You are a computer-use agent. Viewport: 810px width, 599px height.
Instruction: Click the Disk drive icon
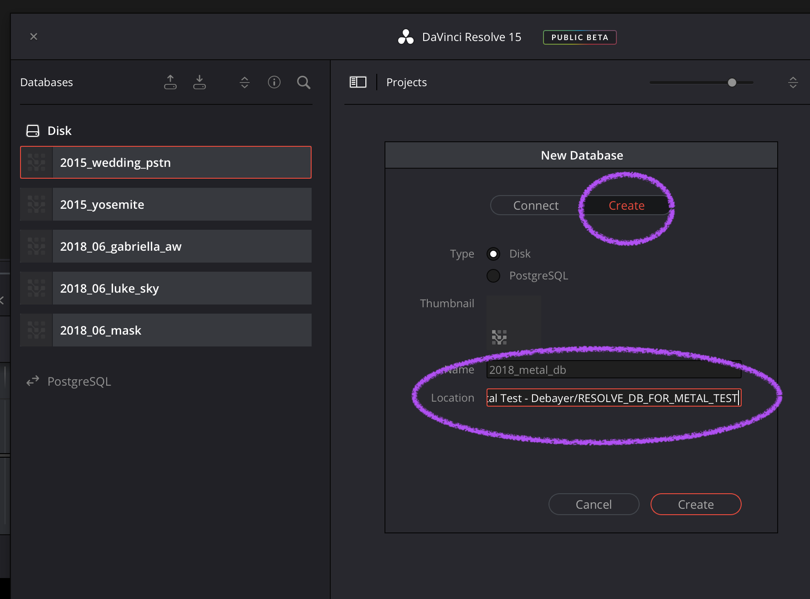(x=33, y=131)
